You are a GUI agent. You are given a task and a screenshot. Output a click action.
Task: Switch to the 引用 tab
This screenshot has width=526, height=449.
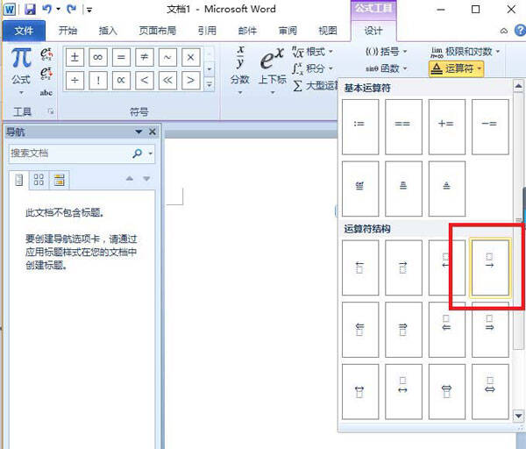(x=207, y=31)
